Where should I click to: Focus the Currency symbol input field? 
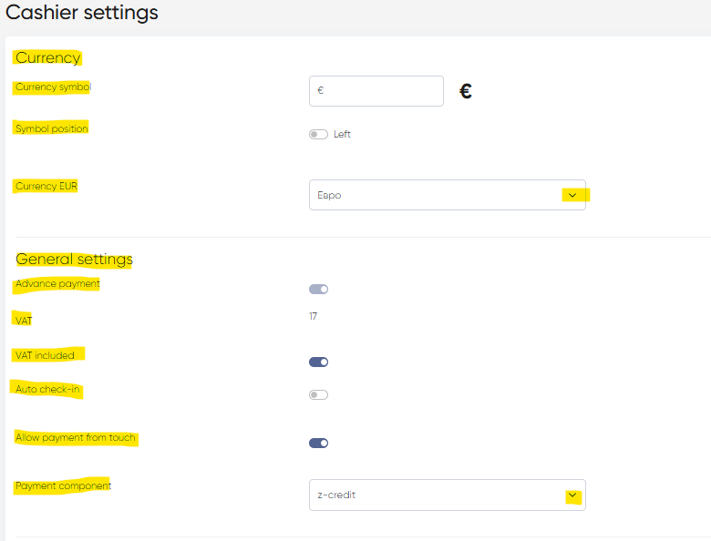pos(376,91)
